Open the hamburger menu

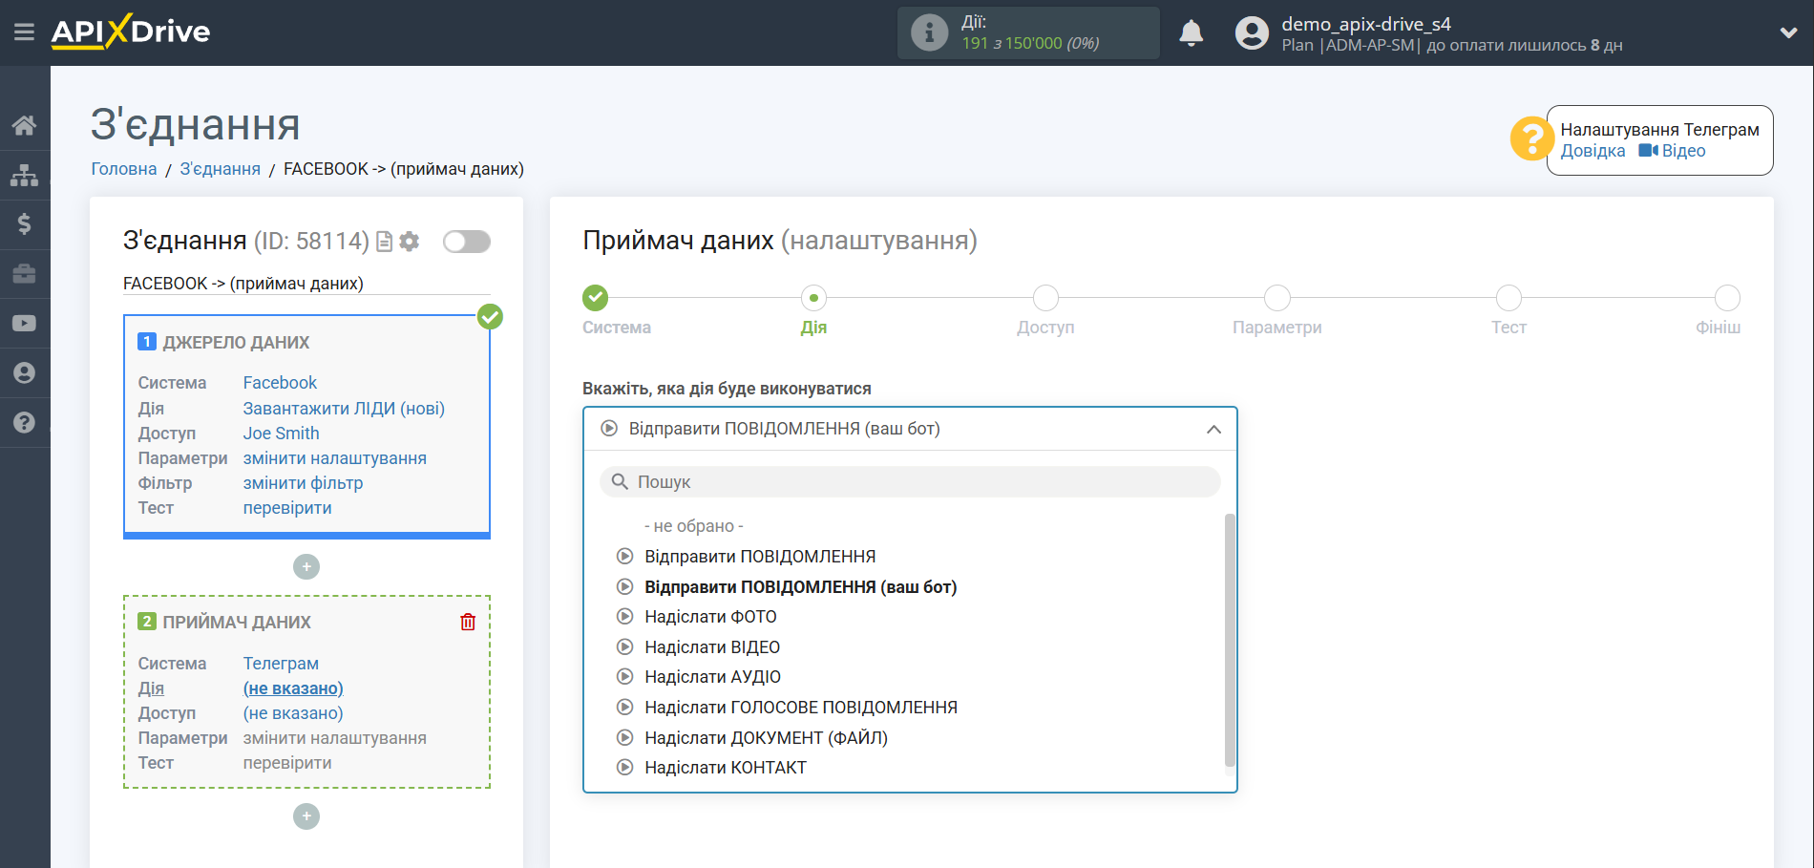point(24,32)
